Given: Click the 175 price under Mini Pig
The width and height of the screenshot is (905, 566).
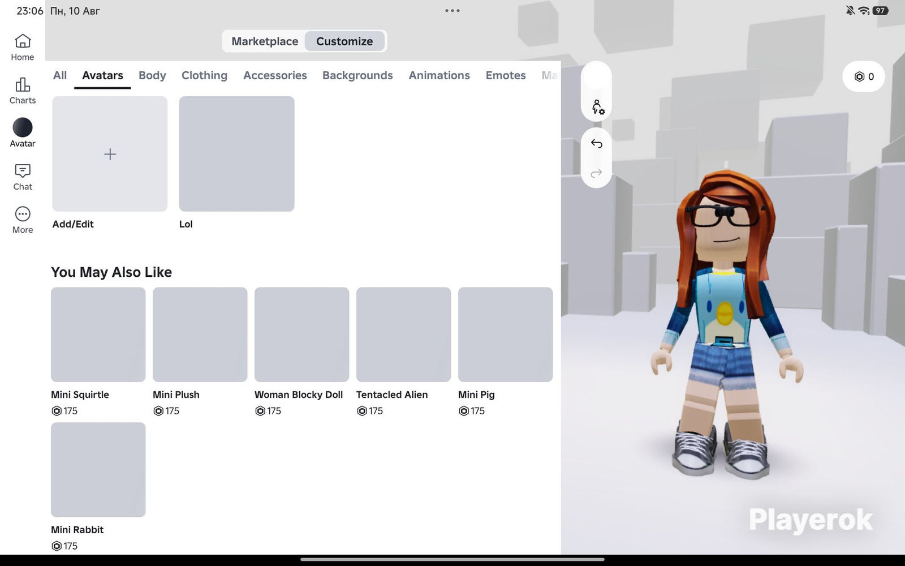Looking at the screenshot, I should pyautogui.click(x=477, y=411).
